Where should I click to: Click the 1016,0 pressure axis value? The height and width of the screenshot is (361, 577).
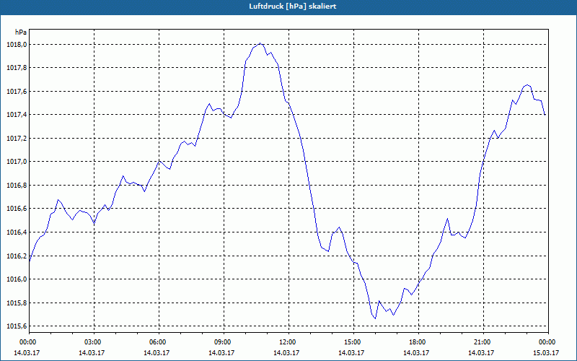pos(17,279)
